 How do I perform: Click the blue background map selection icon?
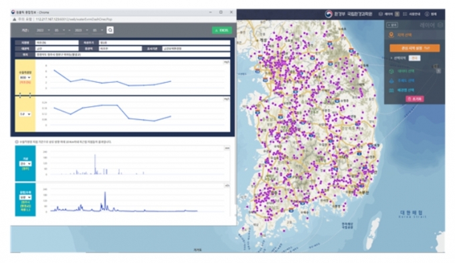tap(391, 90)
